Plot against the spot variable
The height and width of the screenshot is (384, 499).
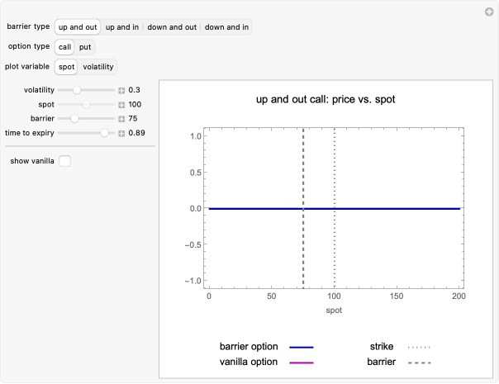66,67
